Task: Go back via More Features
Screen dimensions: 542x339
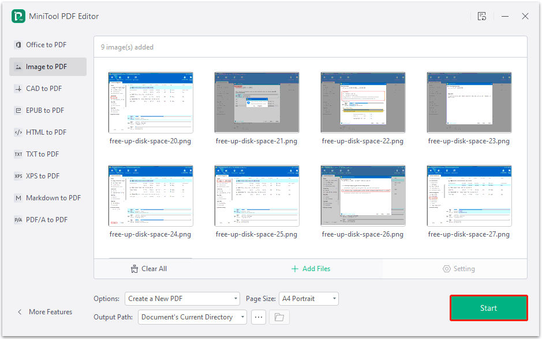Action: click(x=45, y=312)
